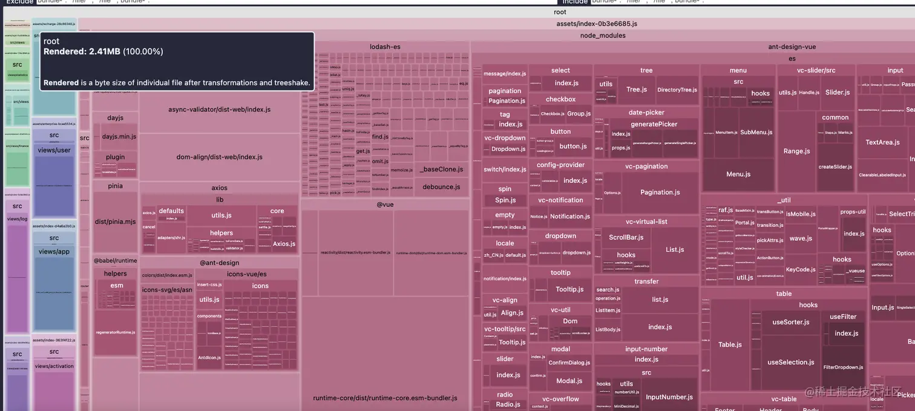The image size is (915, 411).
Task: Open the generatePicker group in date-picker
Action: point(654,124)
